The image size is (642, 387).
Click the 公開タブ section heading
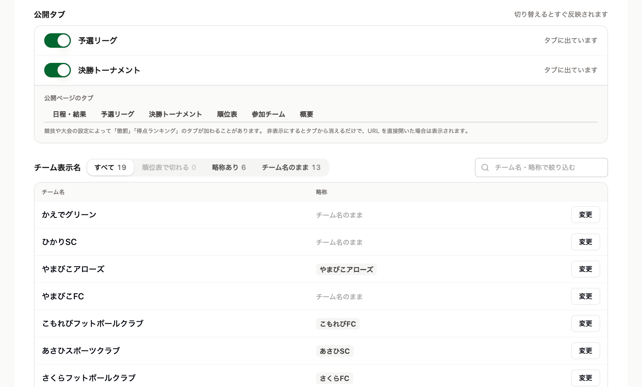pos(50,15)
